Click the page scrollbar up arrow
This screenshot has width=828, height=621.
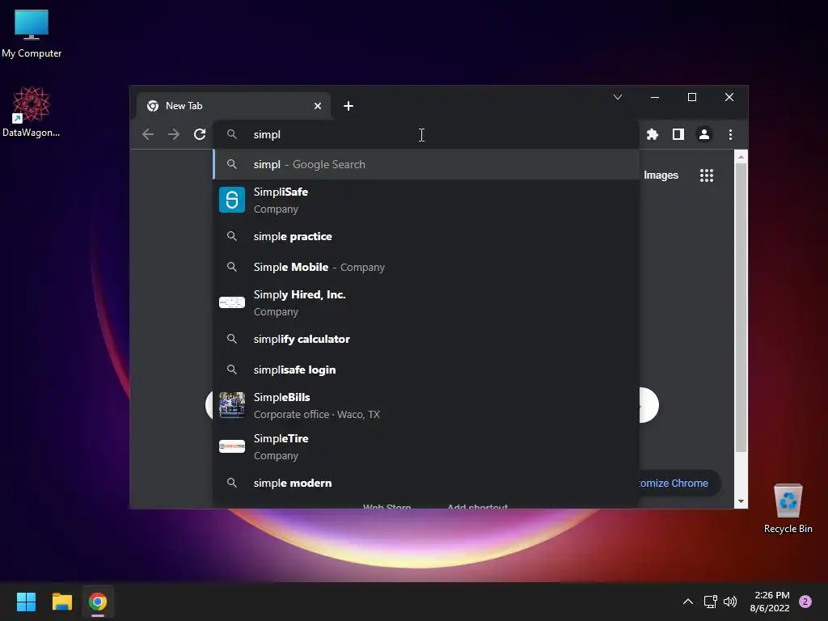click(741, 157)
